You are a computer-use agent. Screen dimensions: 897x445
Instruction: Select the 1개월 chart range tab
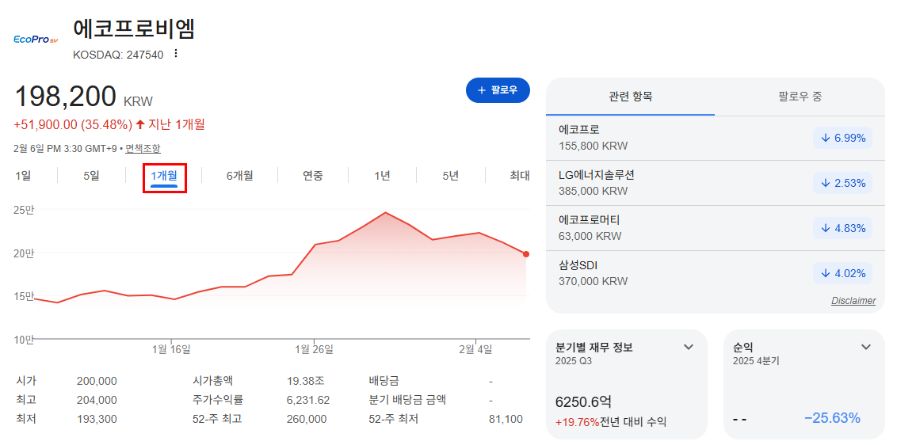(x=164, y=177)
